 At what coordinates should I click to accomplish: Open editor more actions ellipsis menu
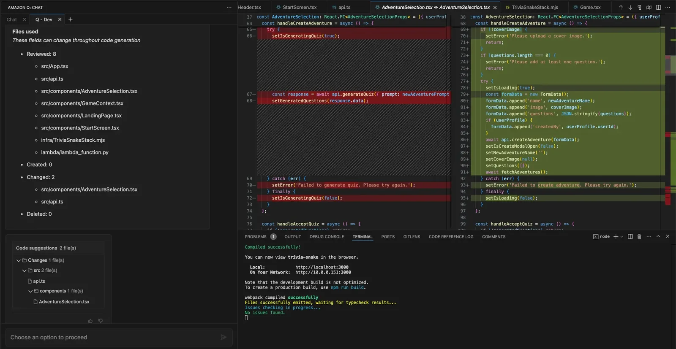coord(668,7)
